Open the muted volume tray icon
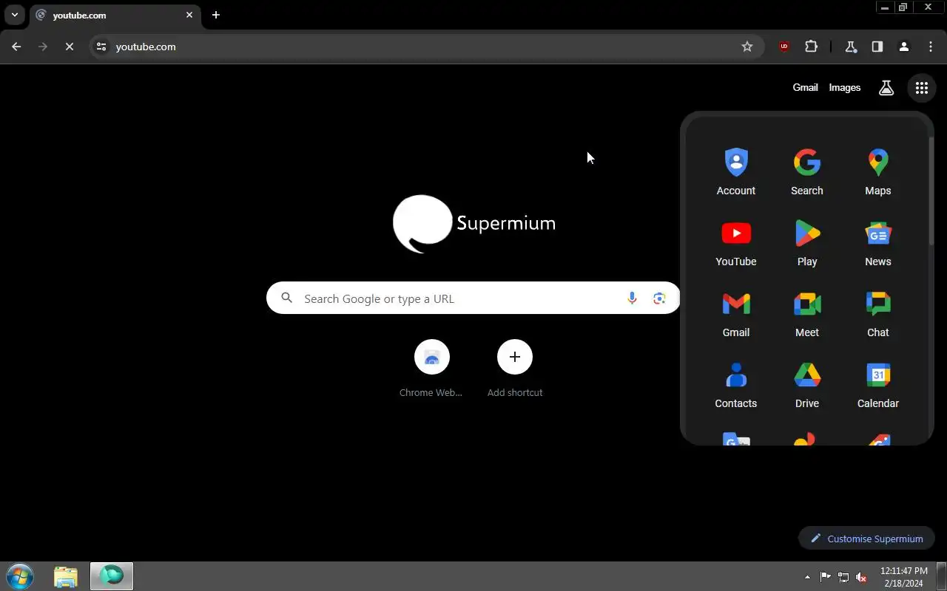This screenshot has height=591, width=947. pyautogui.click(x=861, y=577)
